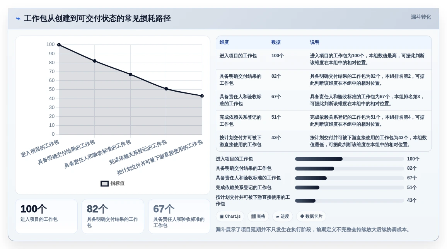Viewport: 447px width, 249px height.
Task: Click table cell 100个 in the data column
Action: pos(277,56)
